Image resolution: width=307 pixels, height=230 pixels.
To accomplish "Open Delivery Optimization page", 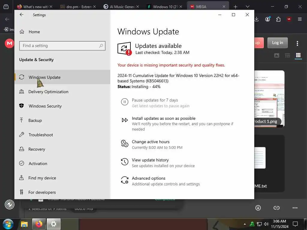I will [62, 92].
